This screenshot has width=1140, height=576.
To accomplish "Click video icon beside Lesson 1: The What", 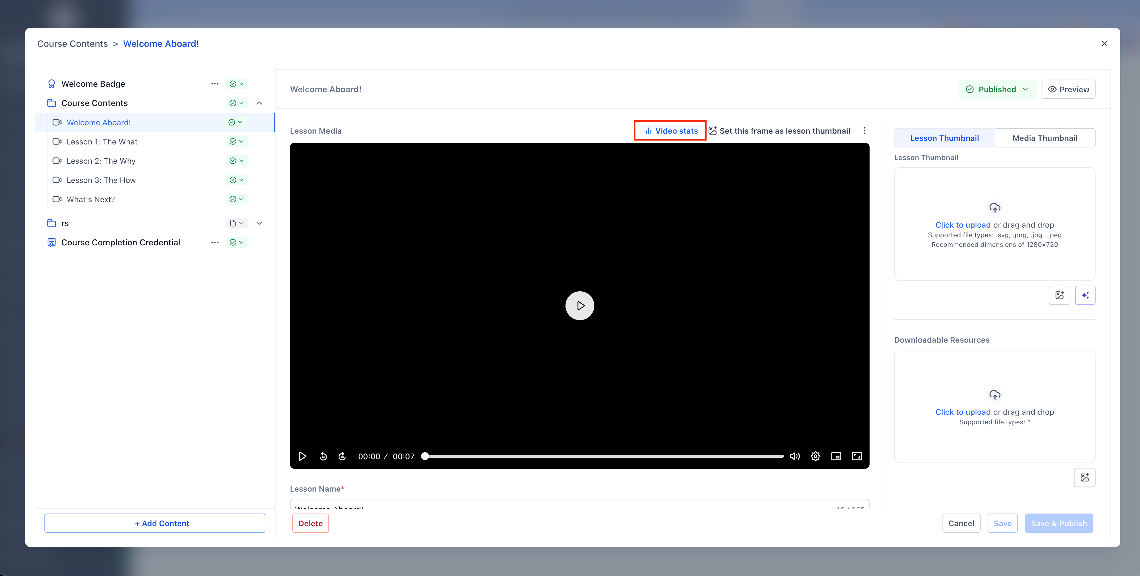I will click(x=57, y=142).
